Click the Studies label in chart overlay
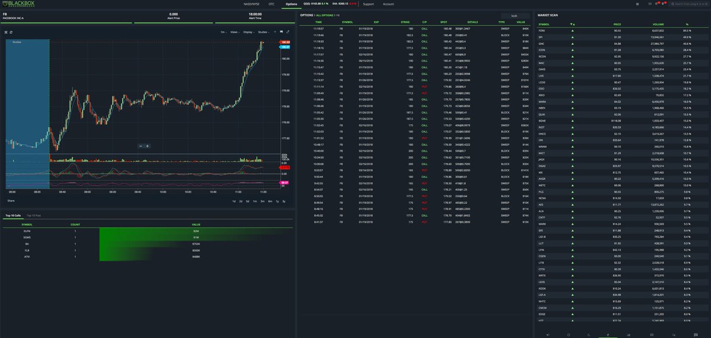This screenshot has width=711, height=338. click(x=17, y=42)
